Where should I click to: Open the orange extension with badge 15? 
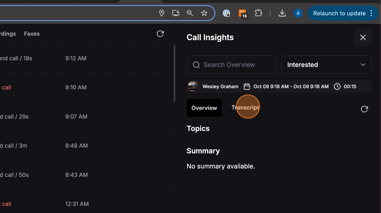[x=243, y=13]
